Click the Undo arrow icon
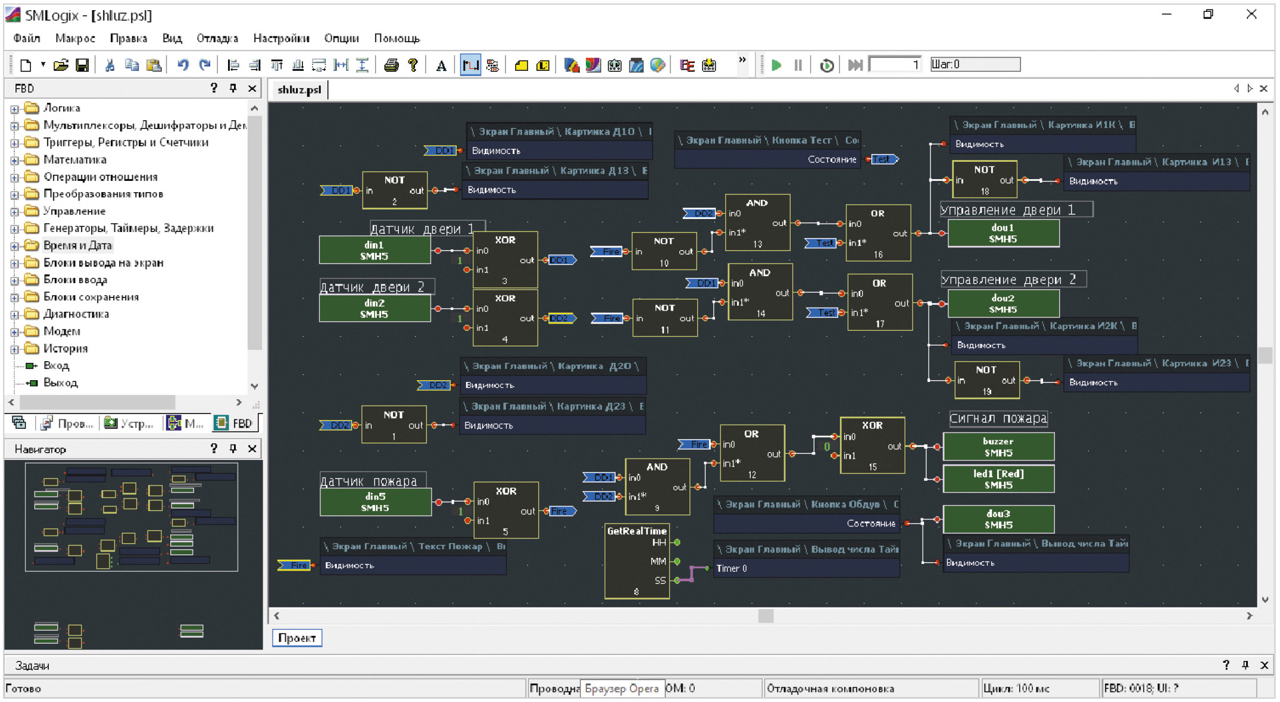 [x=183, y=65]
